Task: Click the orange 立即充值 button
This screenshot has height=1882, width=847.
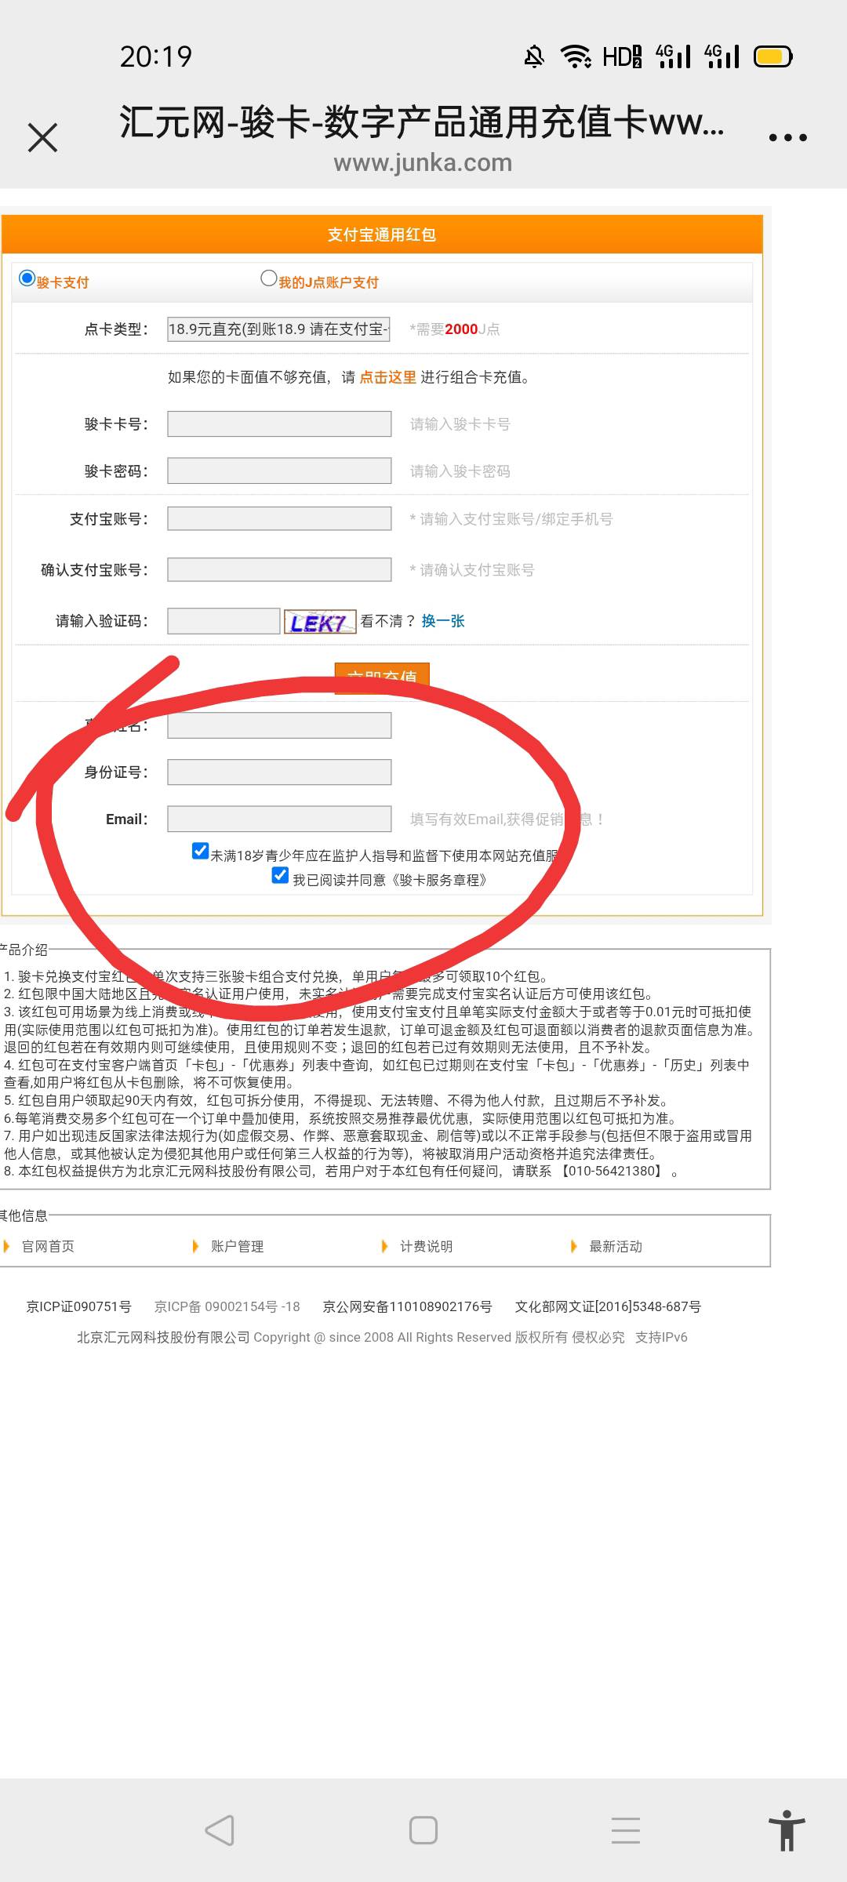Action: tap(382, 678)
